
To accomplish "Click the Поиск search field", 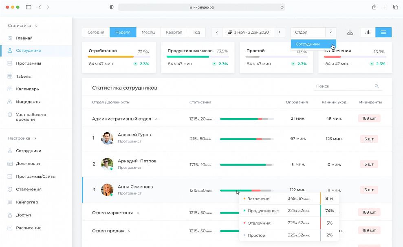I will tap(342, 86).
